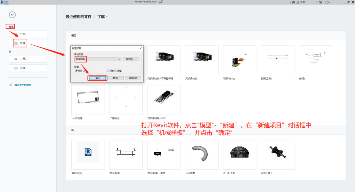Viewport: 355px width, 192px height.
Task: Click 打开 under the 模型 section
Action: [x=28, y=34]
